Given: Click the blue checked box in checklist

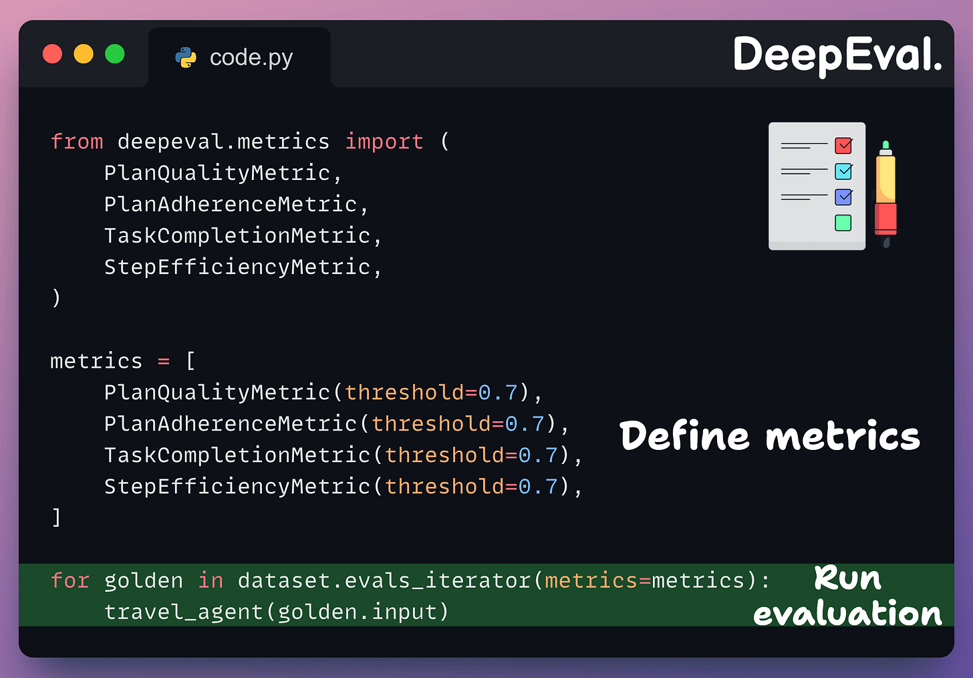Looking at the screenshot, I should click(x=843, y=197).
